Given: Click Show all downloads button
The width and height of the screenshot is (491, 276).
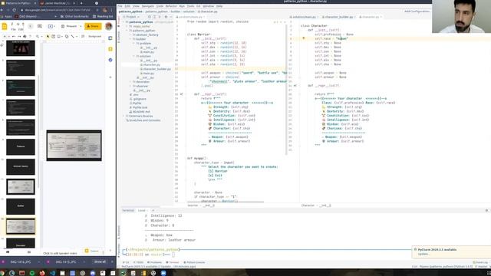Looking at the screenshot, I should click(100, 261).
